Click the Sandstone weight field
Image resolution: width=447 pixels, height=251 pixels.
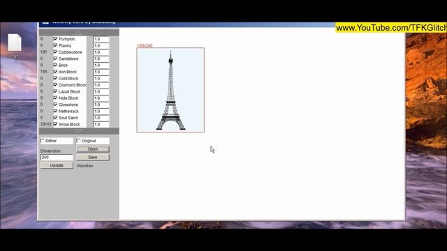101,59
